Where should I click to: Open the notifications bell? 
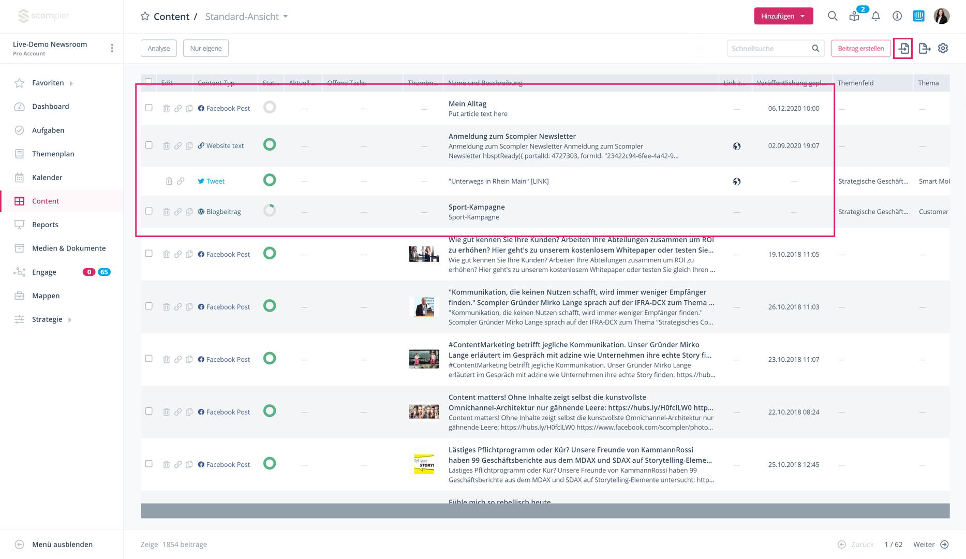[x=875, y=16]
